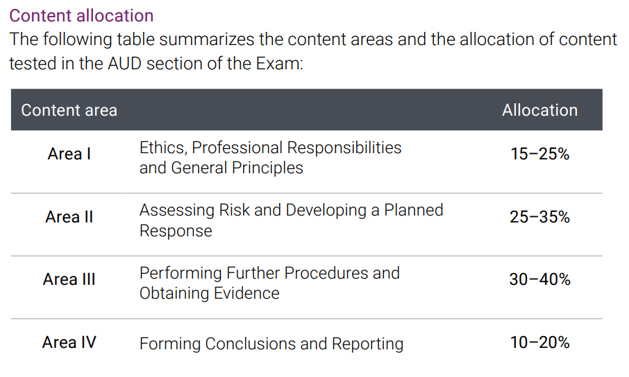
Task: Click 'Performing Further Procedures and' text
Action: pos(269,273)
